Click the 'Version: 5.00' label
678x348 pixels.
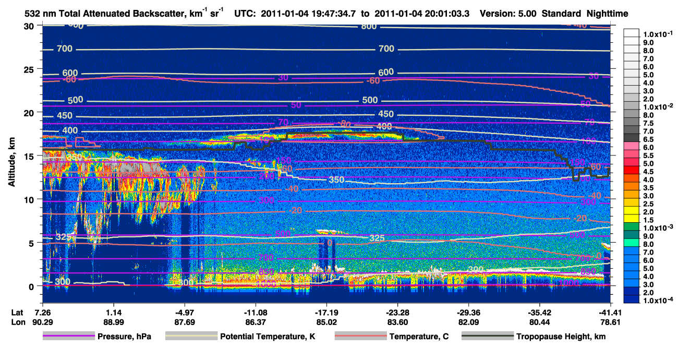507,14
